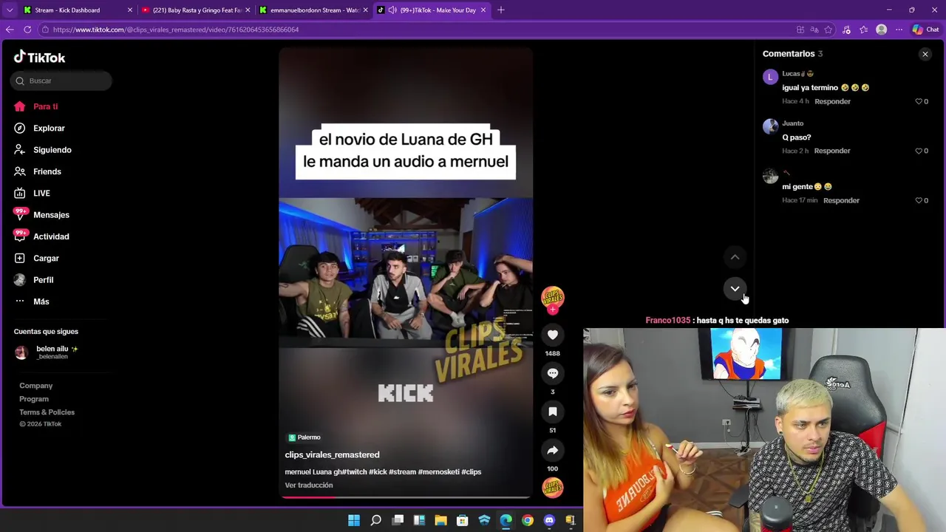Image resolution: width=946 pixels, height=532 pixels.
Task: Expand the Program footer section
Action: (34, 399)
